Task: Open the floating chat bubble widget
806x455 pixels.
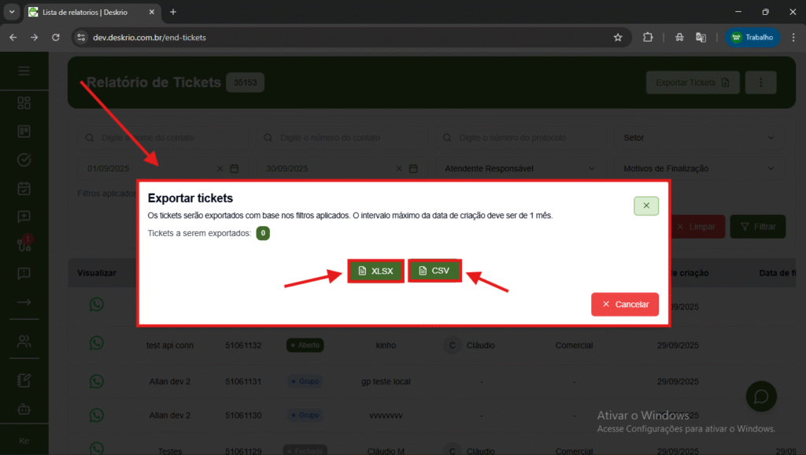Action: click(x=761, y=395)
